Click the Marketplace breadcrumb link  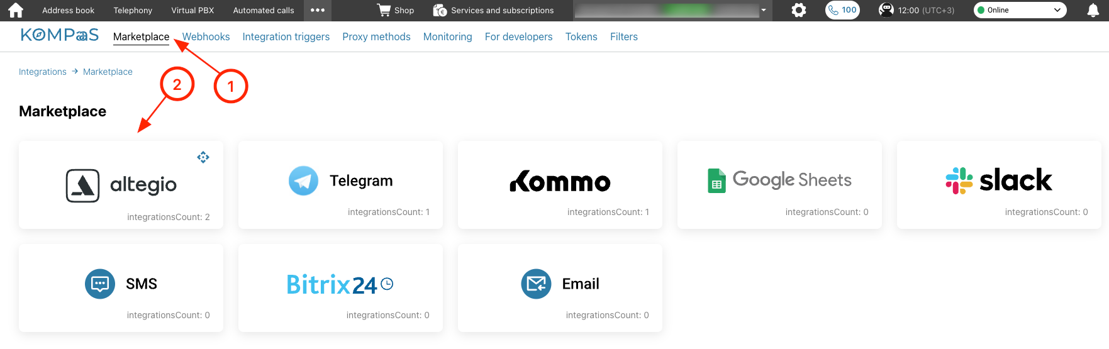coord(108,72)
